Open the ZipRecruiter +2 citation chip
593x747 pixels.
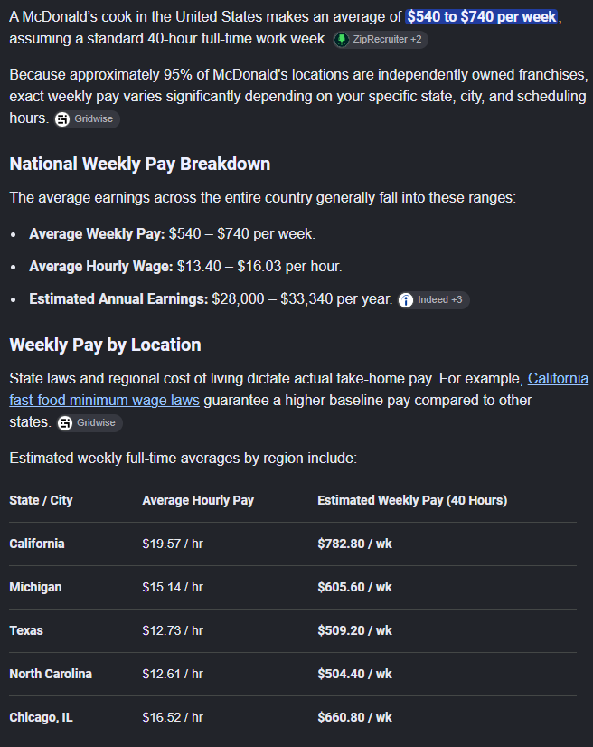coord(380,40)
